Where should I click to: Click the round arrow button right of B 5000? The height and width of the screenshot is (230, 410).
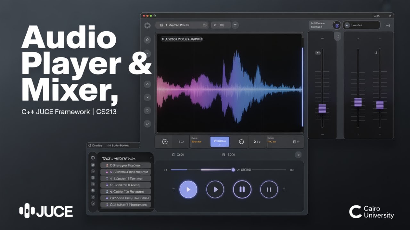(298, 155)
